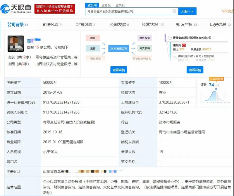The height and width of the screenshot is (196, 234).
Task: Click the 分支机构 box in the diagram
Action: click(x=144, y=48)
